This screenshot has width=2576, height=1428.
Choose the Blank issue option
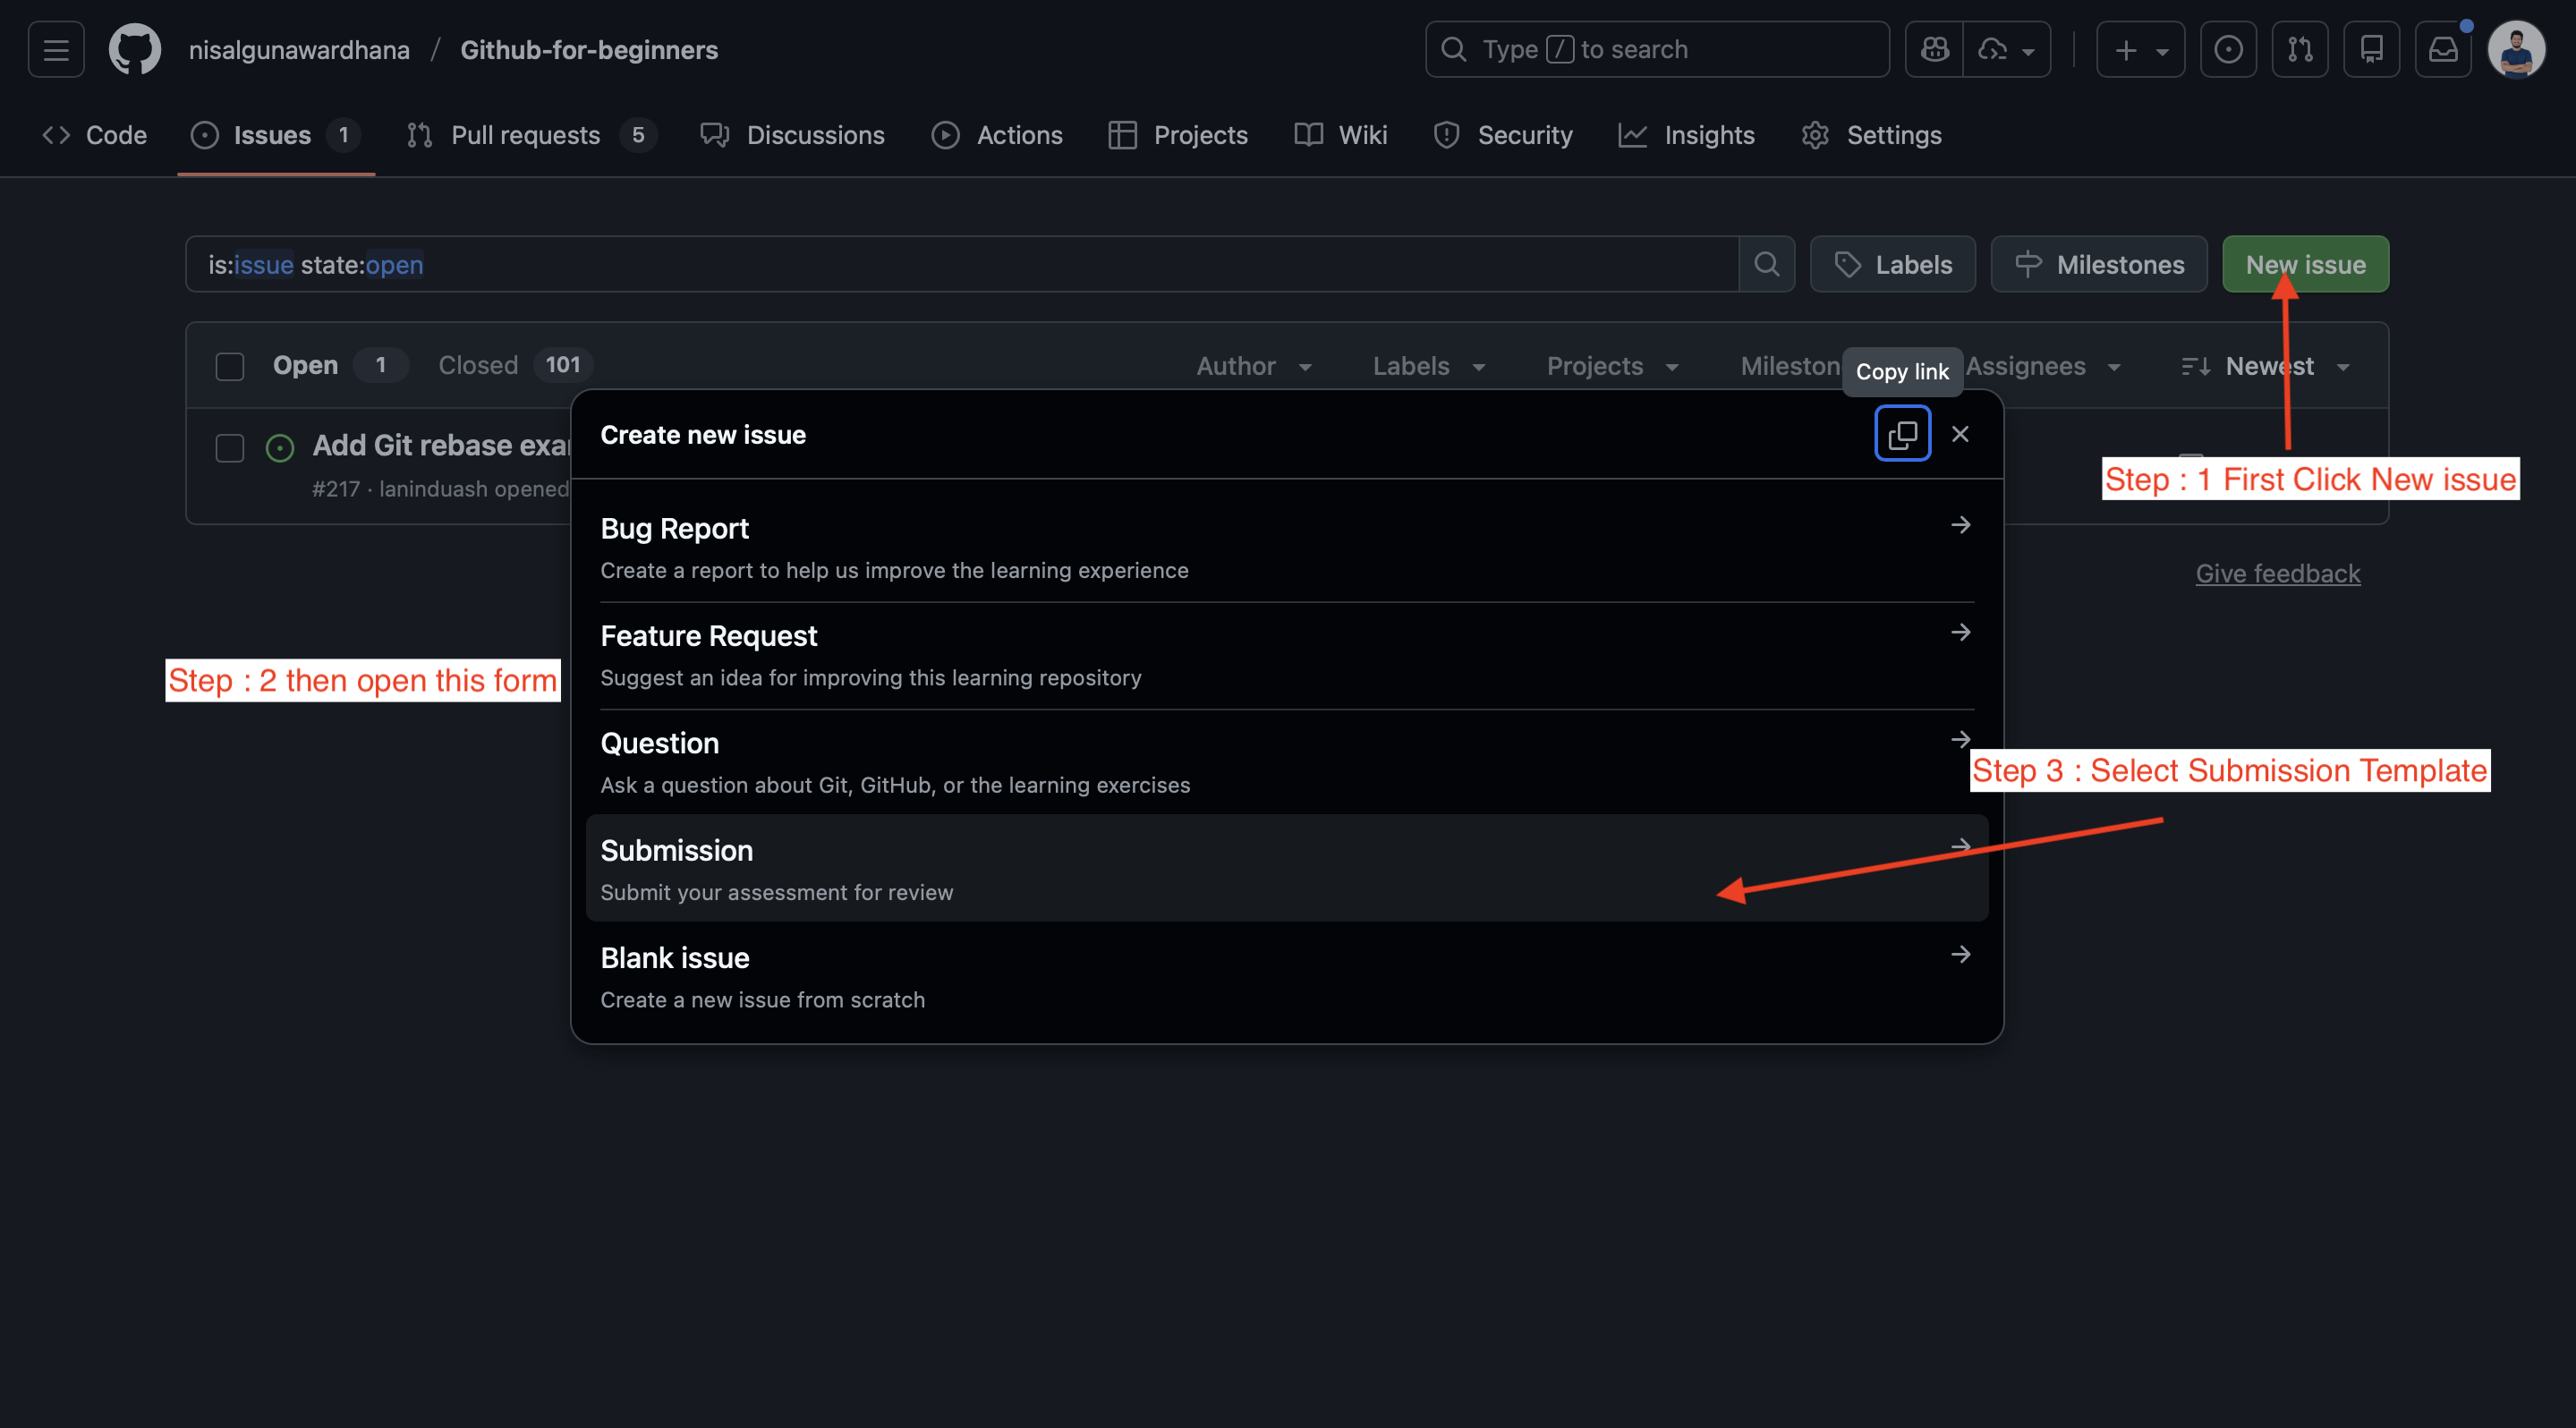pyautogui.click(x=1287, y=976)
